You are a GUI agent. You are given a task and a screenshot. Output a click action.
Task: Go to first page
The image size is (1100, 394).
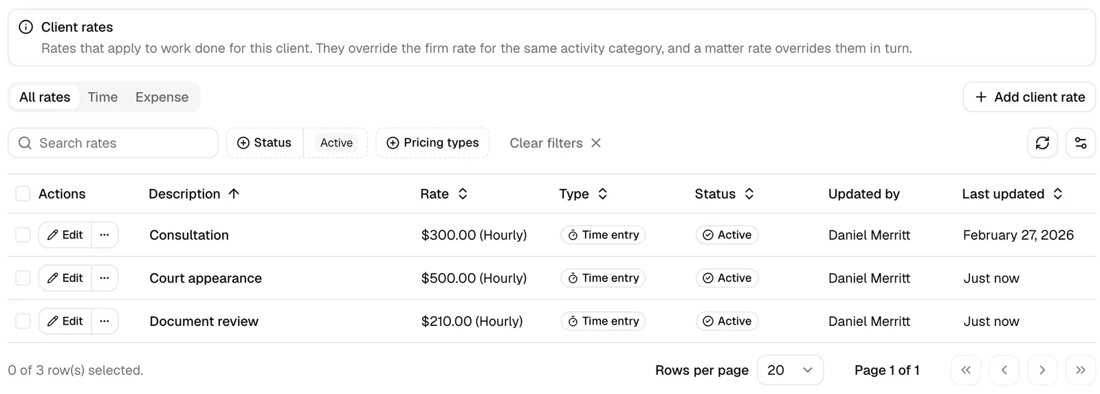(x=966, y=370)
